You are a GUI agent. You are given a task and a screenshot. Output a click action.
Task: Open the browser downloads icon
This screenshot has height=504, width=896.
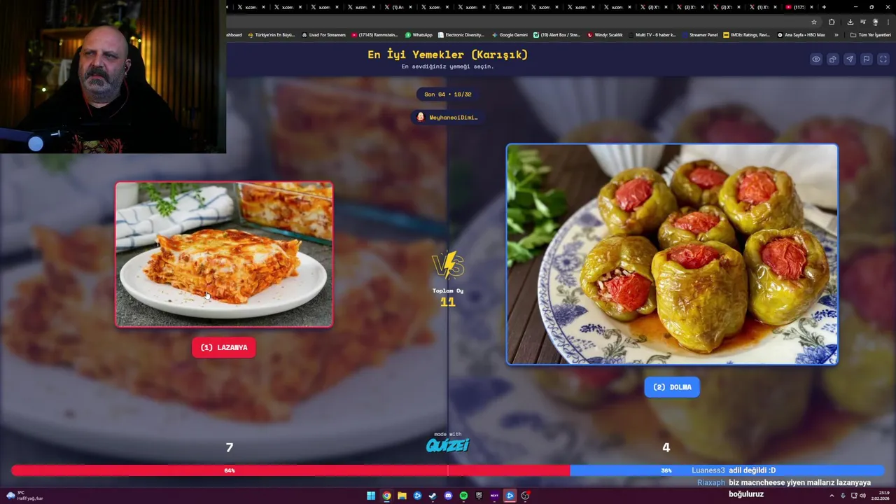tap(850, 22)
